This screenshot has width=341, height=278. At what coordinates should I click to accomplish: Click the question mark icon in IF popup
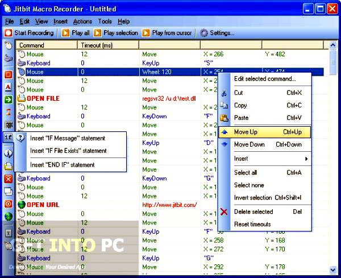coord(20,138)
